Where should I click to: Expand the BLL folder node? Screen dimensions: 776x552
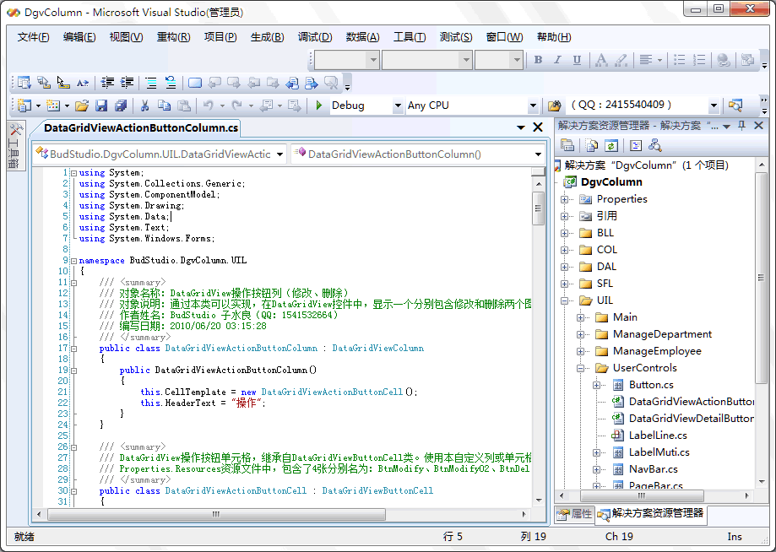pyautogui.click(x=564, y=233)
